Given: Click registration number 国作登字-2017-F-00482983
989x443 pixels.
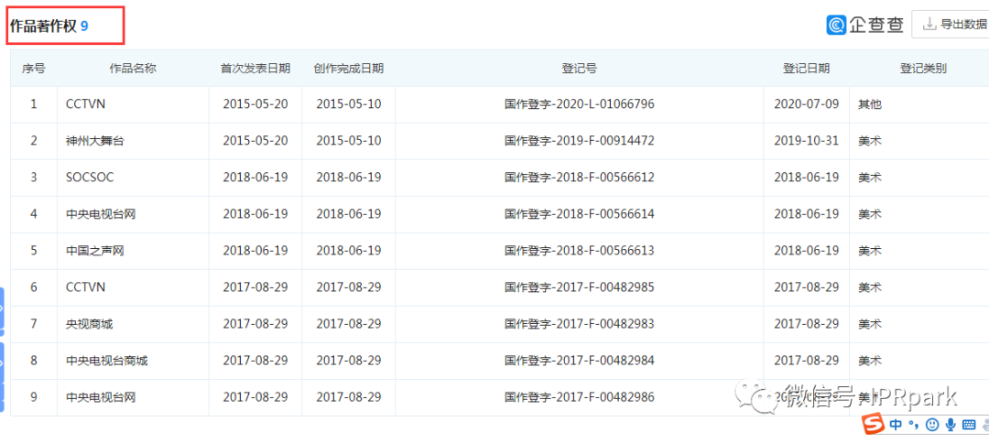Looking at the screenshot, I should click(x=579, y=324).
